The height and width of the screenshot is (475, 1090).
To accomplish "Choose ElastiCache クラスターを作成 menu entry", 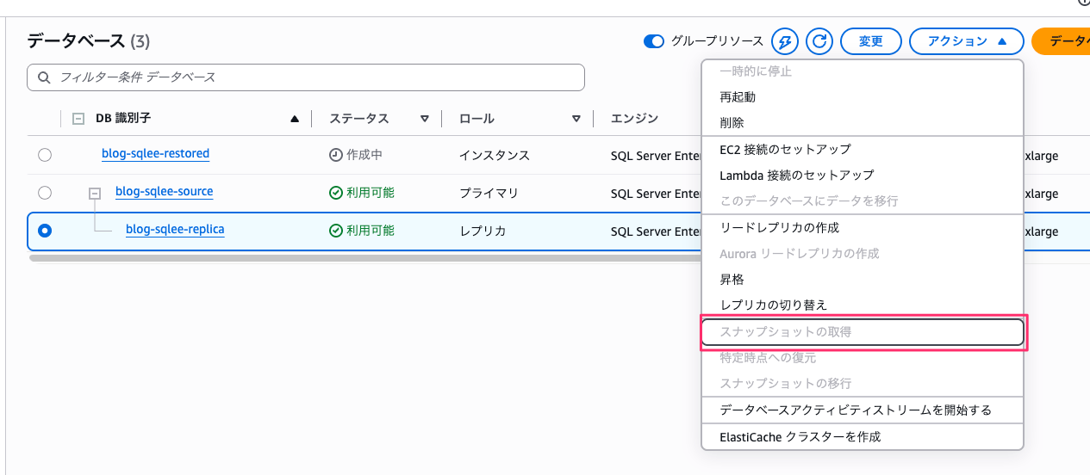I will coord(863,436).
